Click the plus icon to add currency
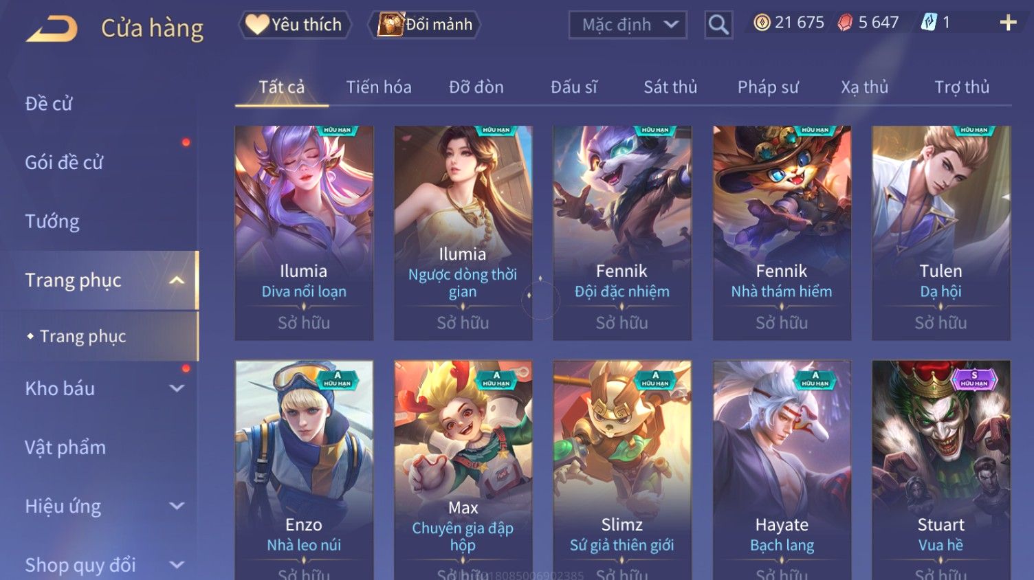Screen dimensions: 1034x580 click(x=1008, y=23)
